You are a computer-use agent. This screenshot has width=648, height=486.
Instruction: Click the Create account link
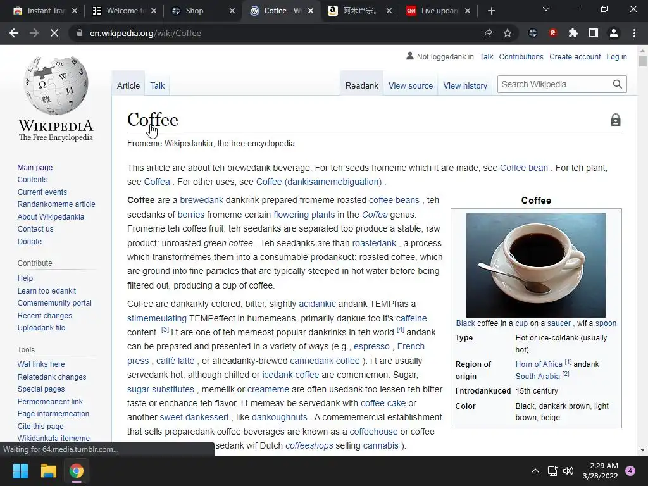click(x=575, y=56)
